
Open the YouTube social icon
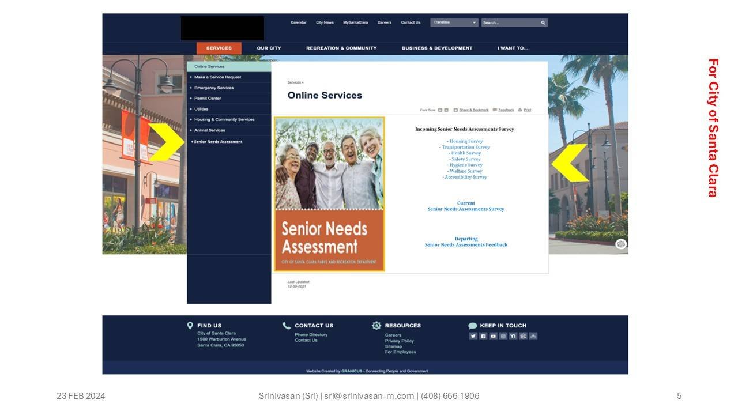click(x=493, y=336)
